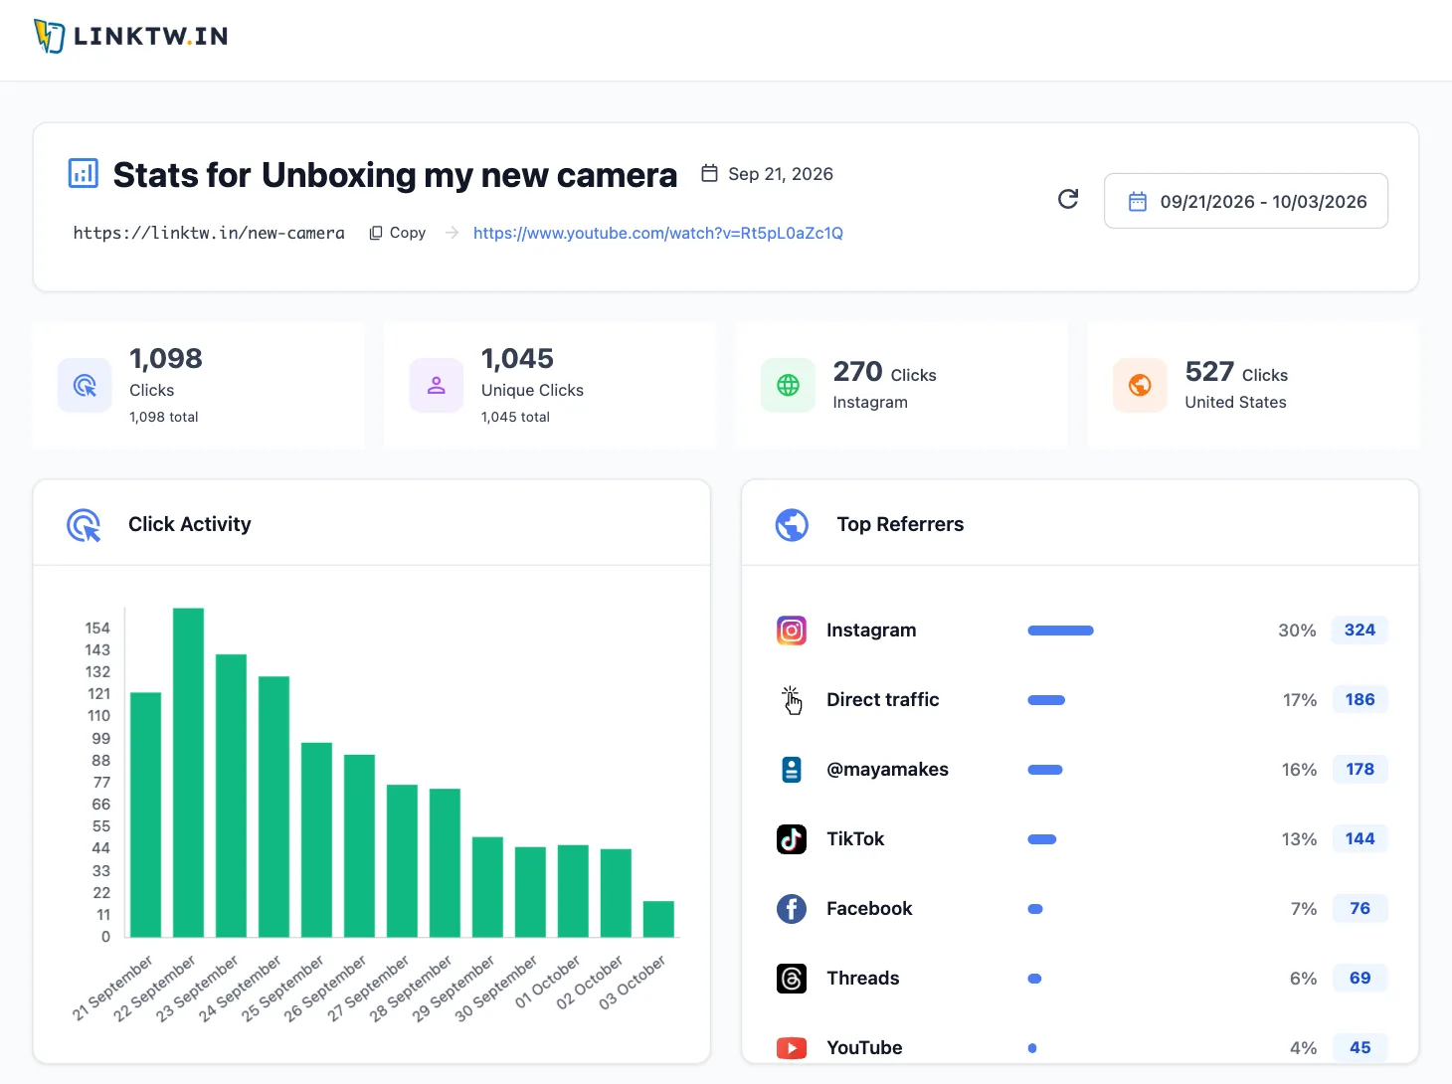
Task: Click the 186 count badge for Direct traffic
Action: coord(1360,699)
